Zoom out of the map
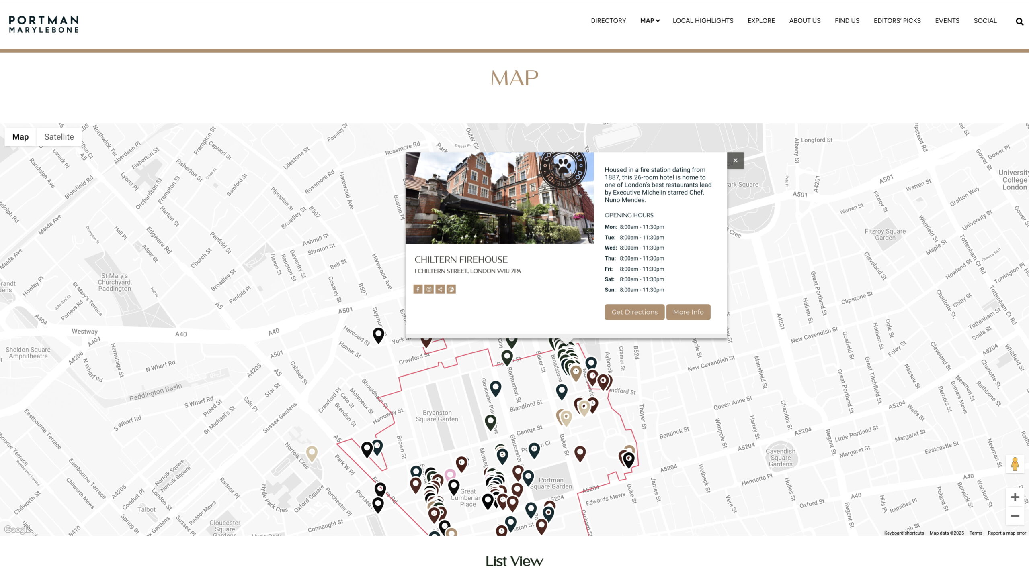The image size is (1029, 578). [1015, 516]
